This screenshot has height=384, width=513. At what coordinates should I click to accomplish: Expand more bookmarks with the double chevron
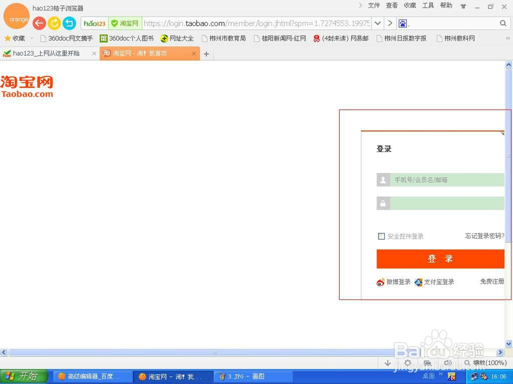(508, 38)
